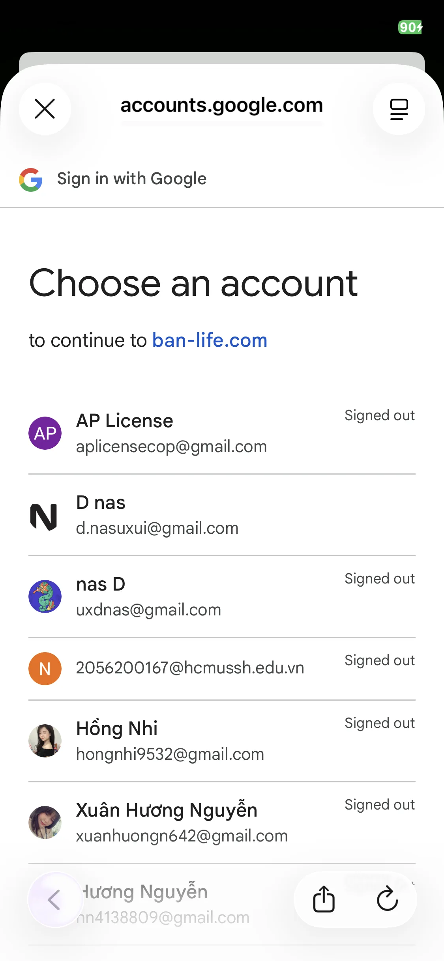
Task: Tap the dragon avatar for nas D
Action: [45, 596]
